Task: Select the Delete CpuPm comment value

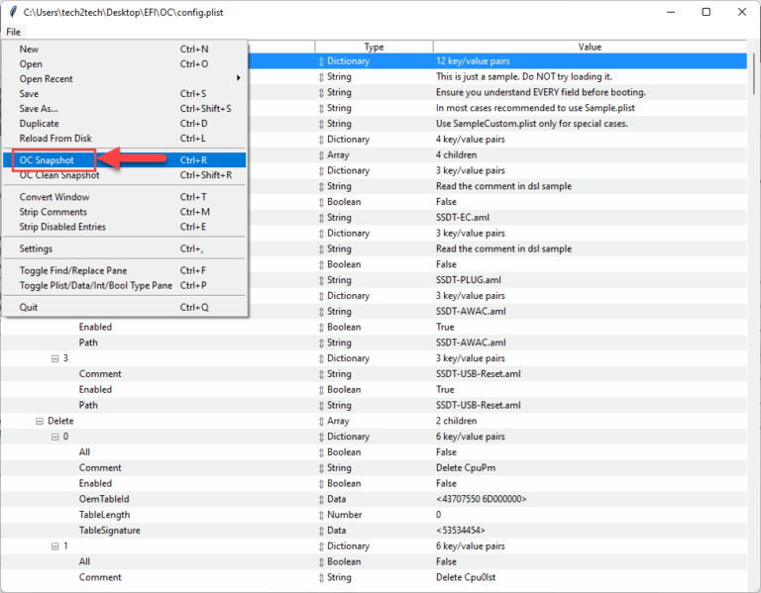Action: 471,468
